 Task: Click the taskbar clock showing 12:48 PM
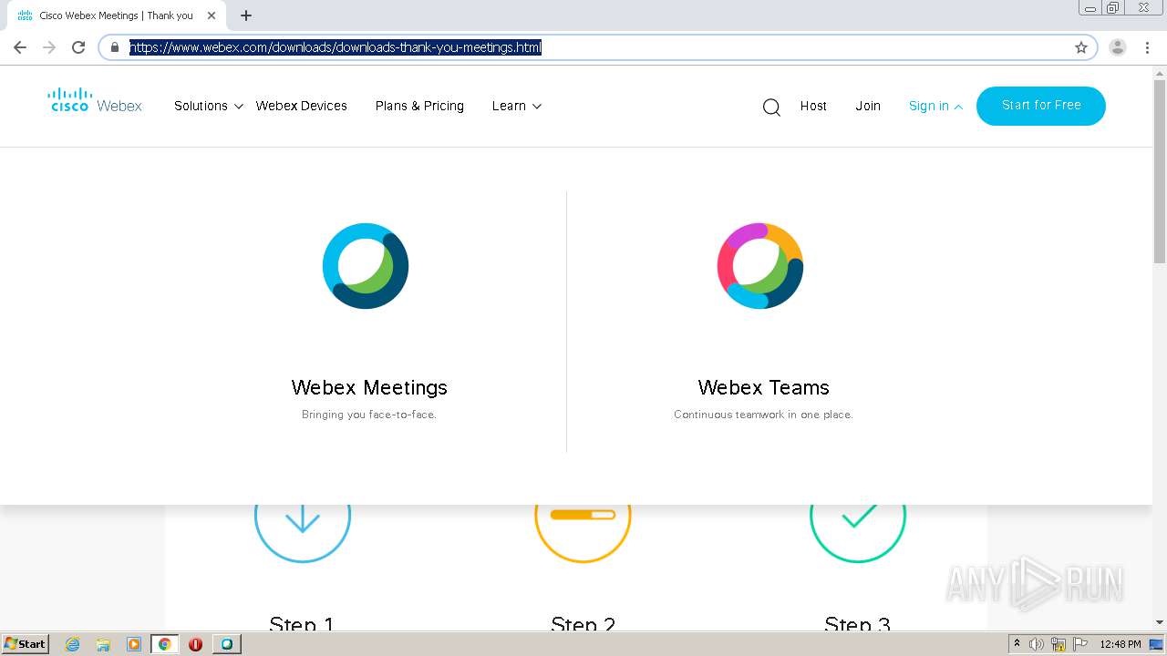(1121, 644)
